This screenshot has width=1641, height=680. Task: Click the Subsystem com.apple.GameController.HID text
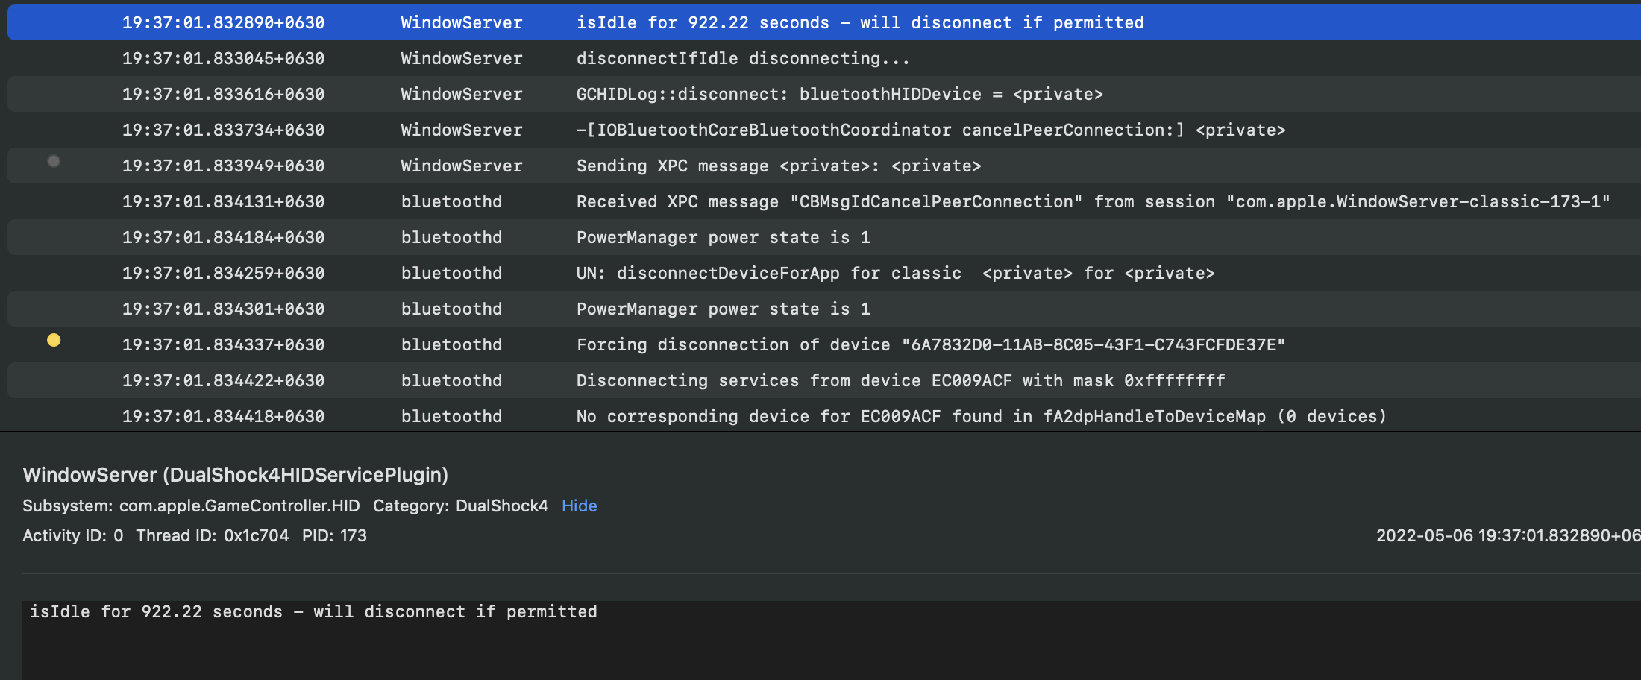pyautogui.click(x=191, y=506)
